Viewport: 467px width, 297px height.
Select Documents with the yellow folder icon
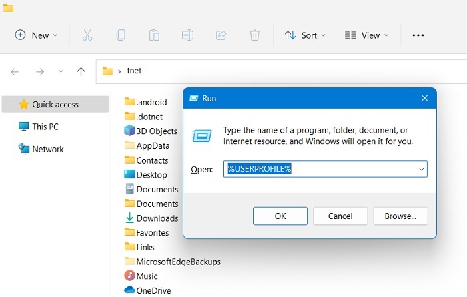(151, 204)
